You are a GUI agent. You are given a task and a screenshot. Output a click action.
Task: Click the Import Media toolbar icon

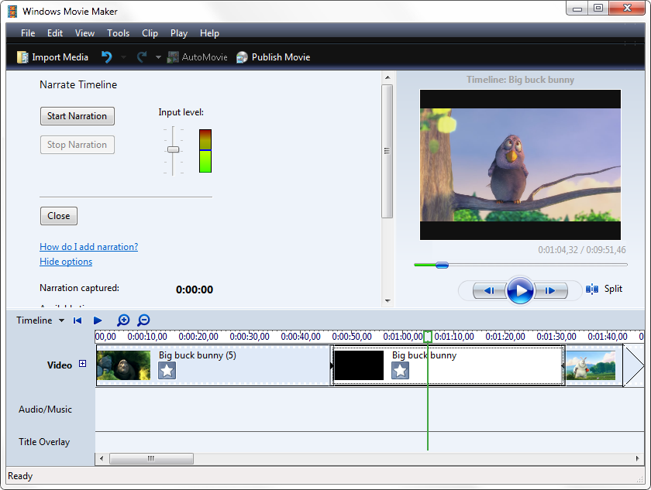click(22, 57)
